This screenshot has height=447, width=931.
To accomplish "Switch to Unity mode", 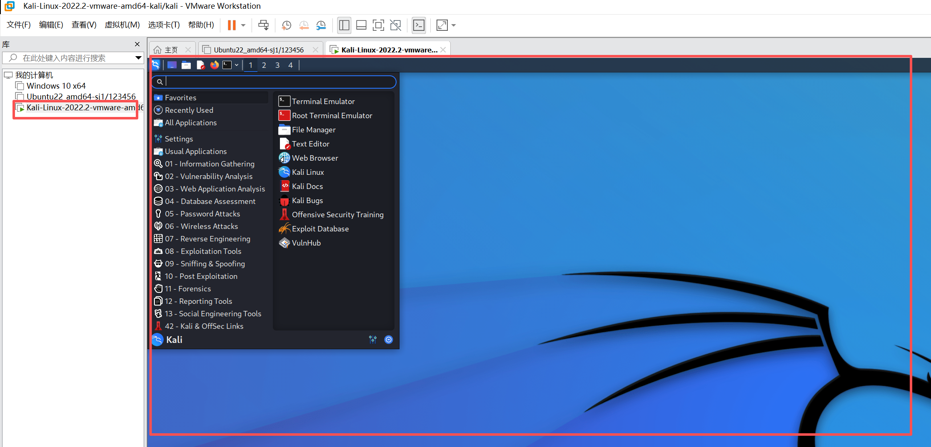I will [395, 25].
